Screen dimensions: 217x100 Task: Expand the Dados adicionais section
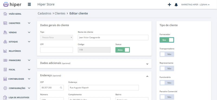(x=147, y=64)
